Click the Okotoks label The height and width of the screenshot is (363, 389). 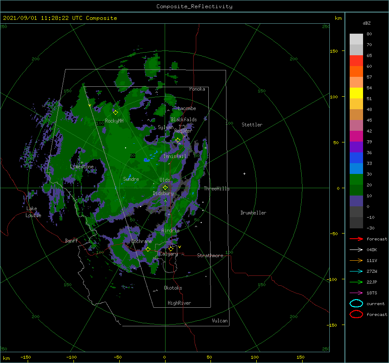pyautogui.click(x=173, y=287)
